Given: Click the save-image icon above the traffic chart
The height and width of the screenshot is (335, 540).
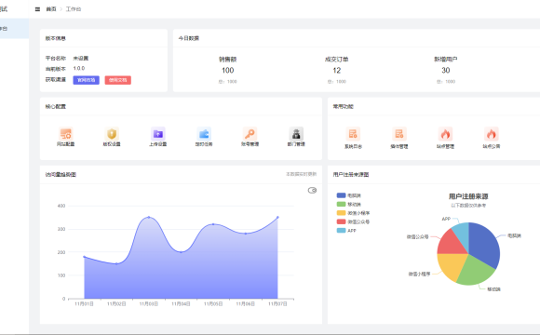Looking at the screenshot, I should point(312,191).
